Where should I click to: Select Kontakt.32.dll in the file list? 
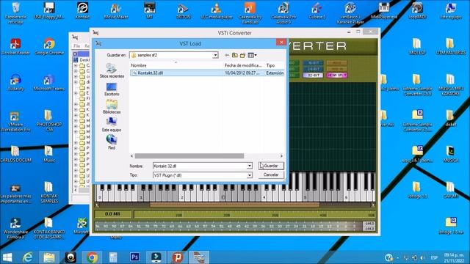click(207, 73)
